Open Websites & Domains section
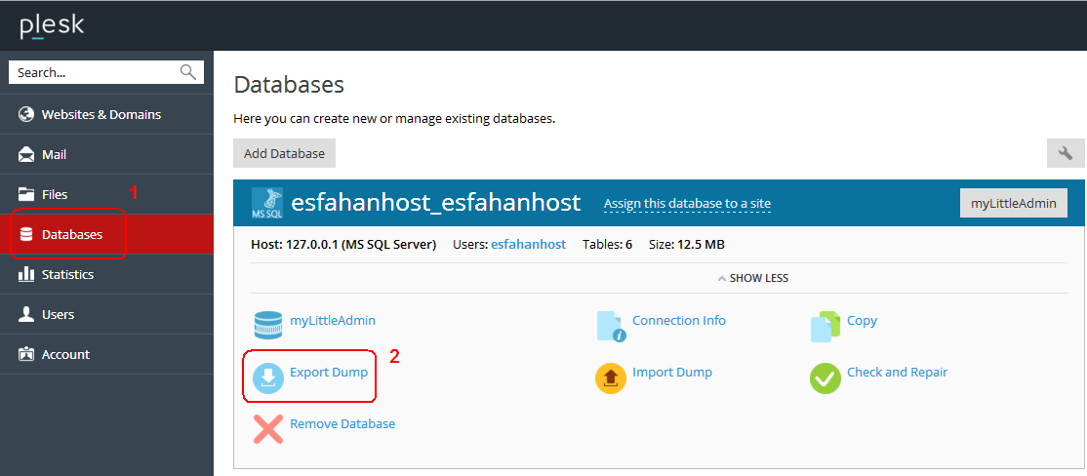Viewport: 1087px width, 476px height. coord(106,114)
